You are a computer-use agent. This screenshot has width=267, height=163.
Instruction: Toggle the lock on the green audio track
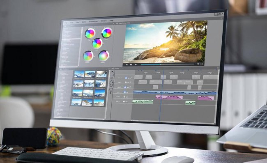click(x=124, y=101)
